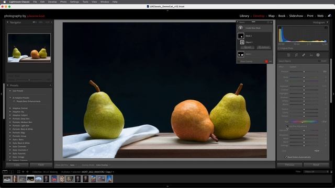Viewport: 335px width, 188px height.
Task: Switch to the Slideshow module
Action: coord(296,16)
